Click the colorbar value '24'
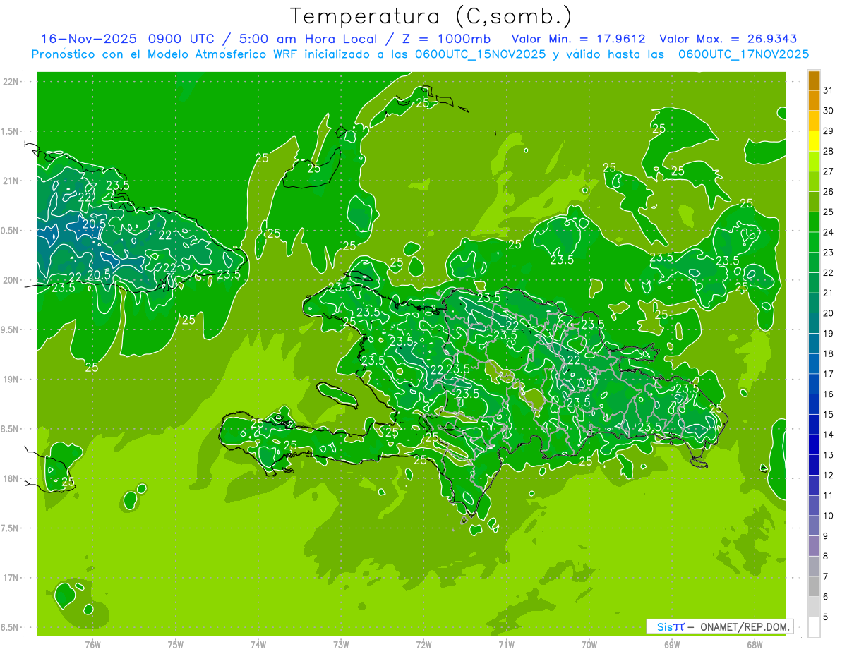 [x=829, y=232]
